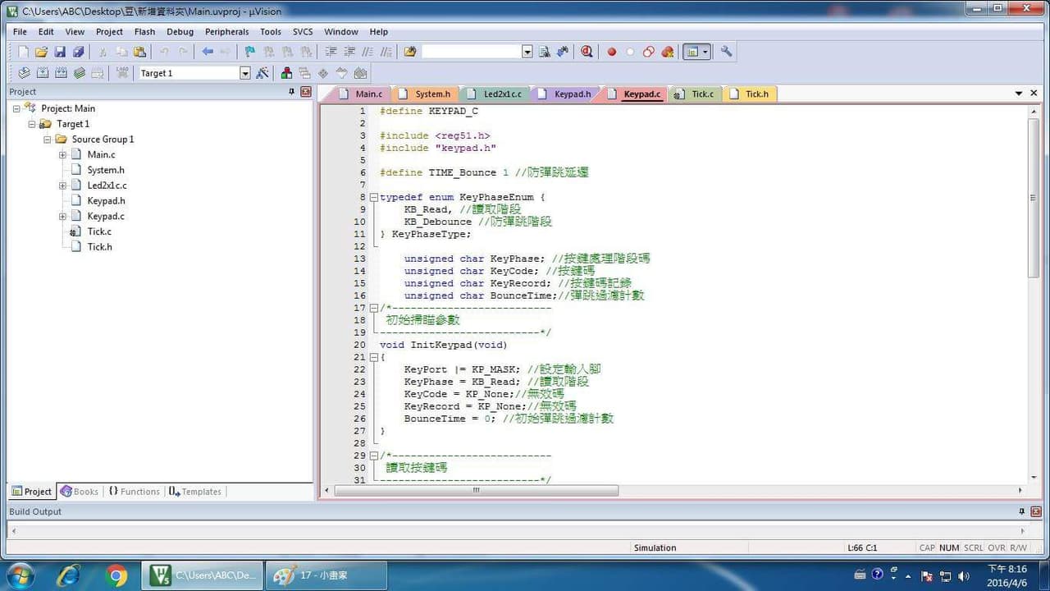Screen dimensions: 1050x591
Task: Expand the Main.c tree node
Action: coord(62,154)
